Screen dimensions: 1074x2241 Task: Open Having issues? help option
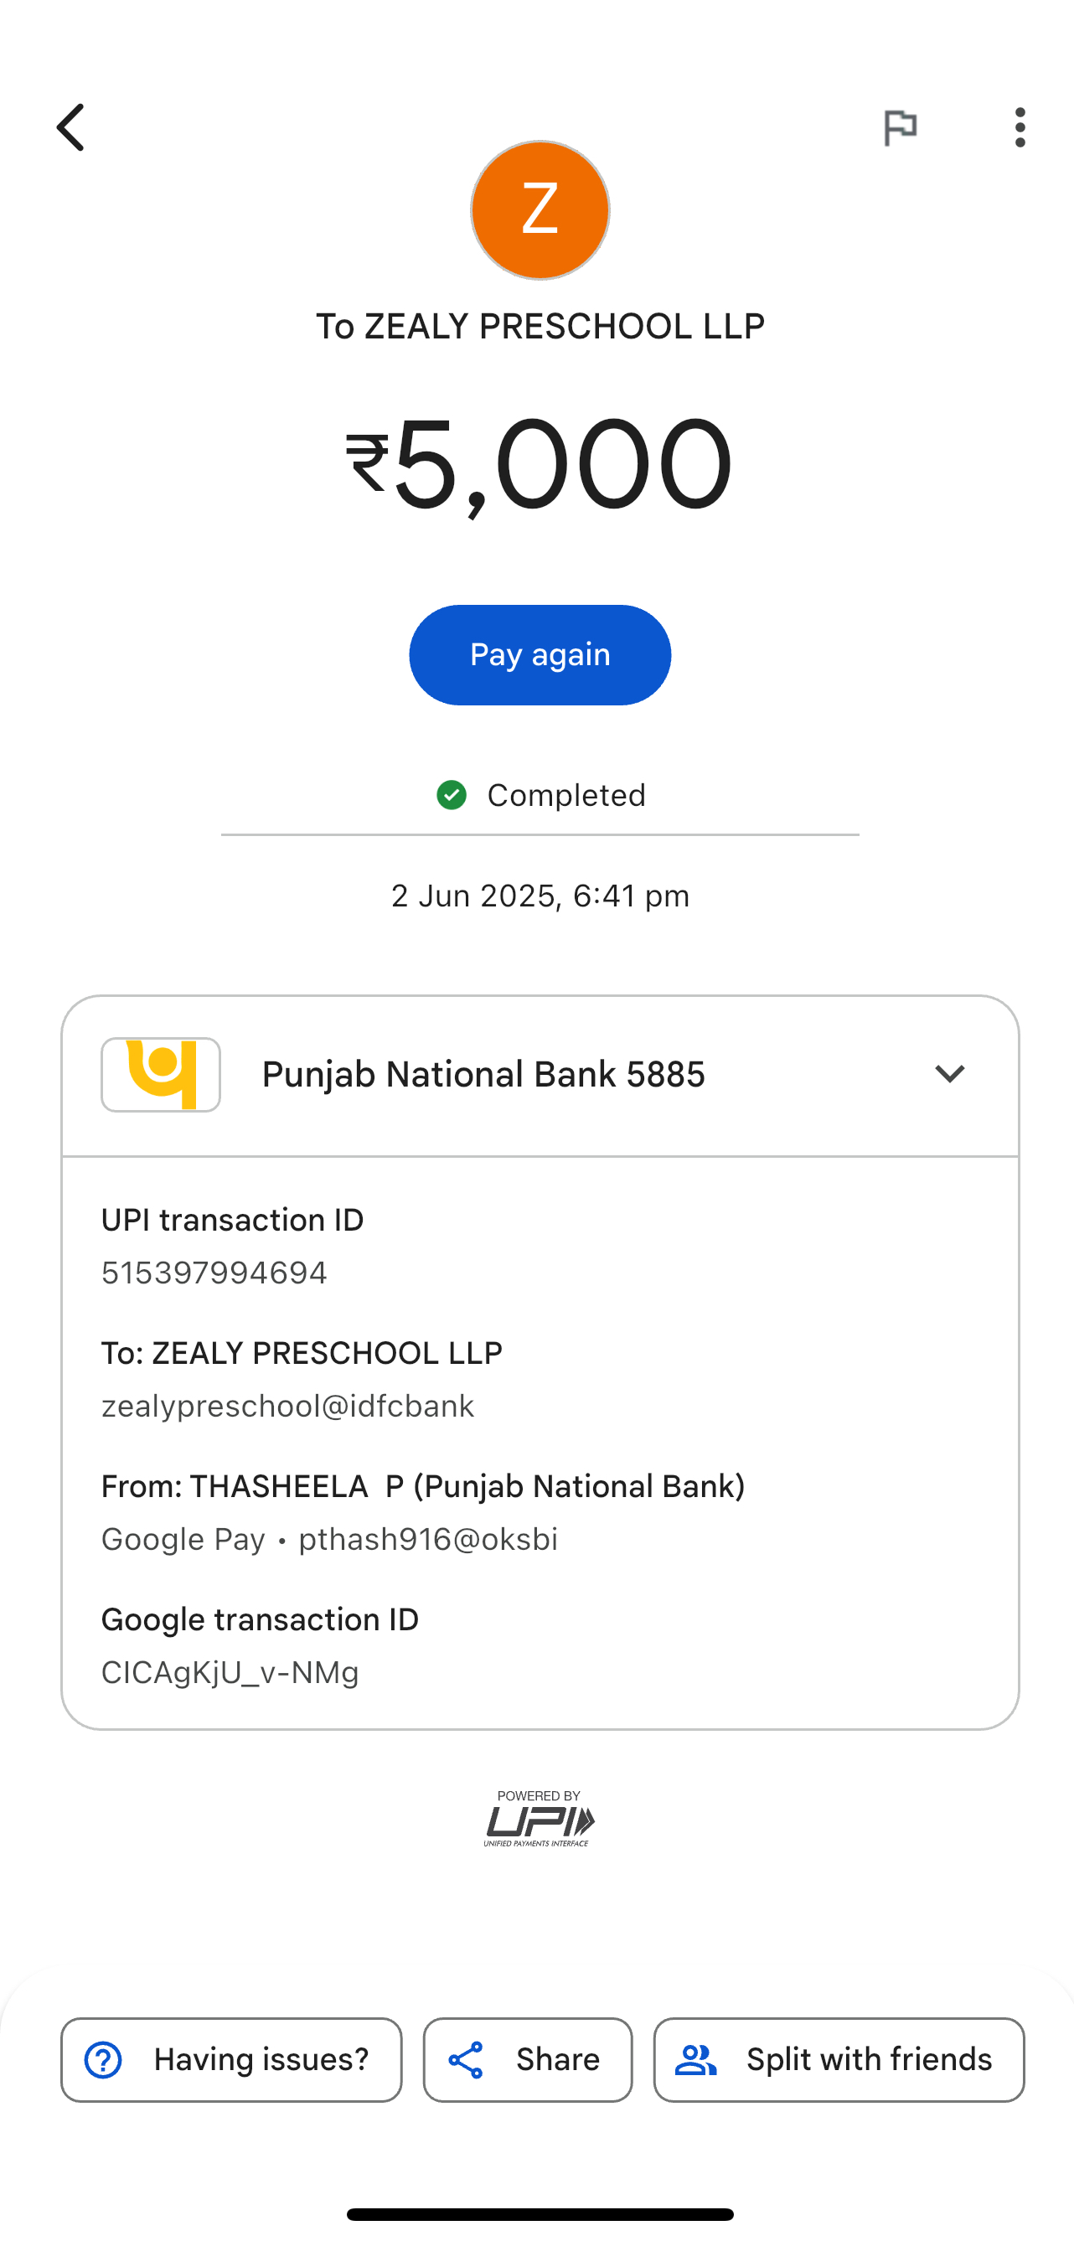click(231, 2060)
